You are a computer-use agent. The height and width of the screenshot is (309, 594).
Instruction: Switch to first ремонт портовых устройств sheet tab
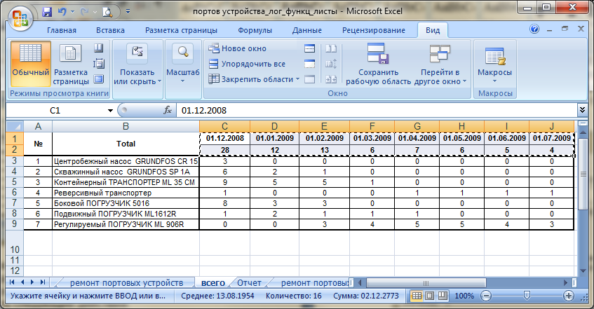(126, 283)
